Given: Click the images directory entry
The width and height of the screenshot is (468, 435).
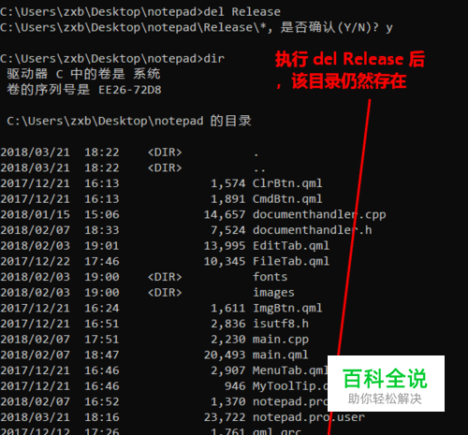Looking at the screenshot, I should point(273,293).
